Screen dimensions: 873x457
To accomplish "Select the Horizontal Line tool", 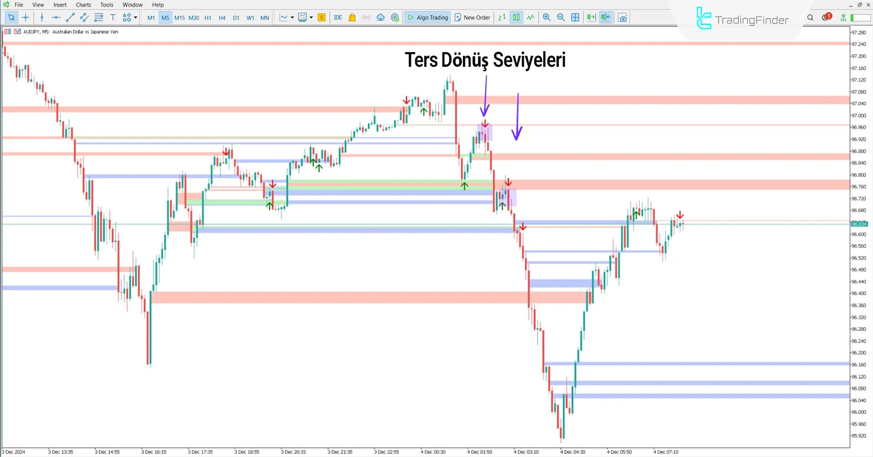I will coord(56,17).
